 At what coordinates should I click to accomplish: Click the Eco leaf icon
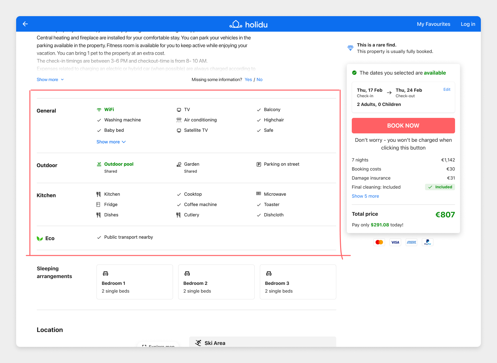pos(40,239)
